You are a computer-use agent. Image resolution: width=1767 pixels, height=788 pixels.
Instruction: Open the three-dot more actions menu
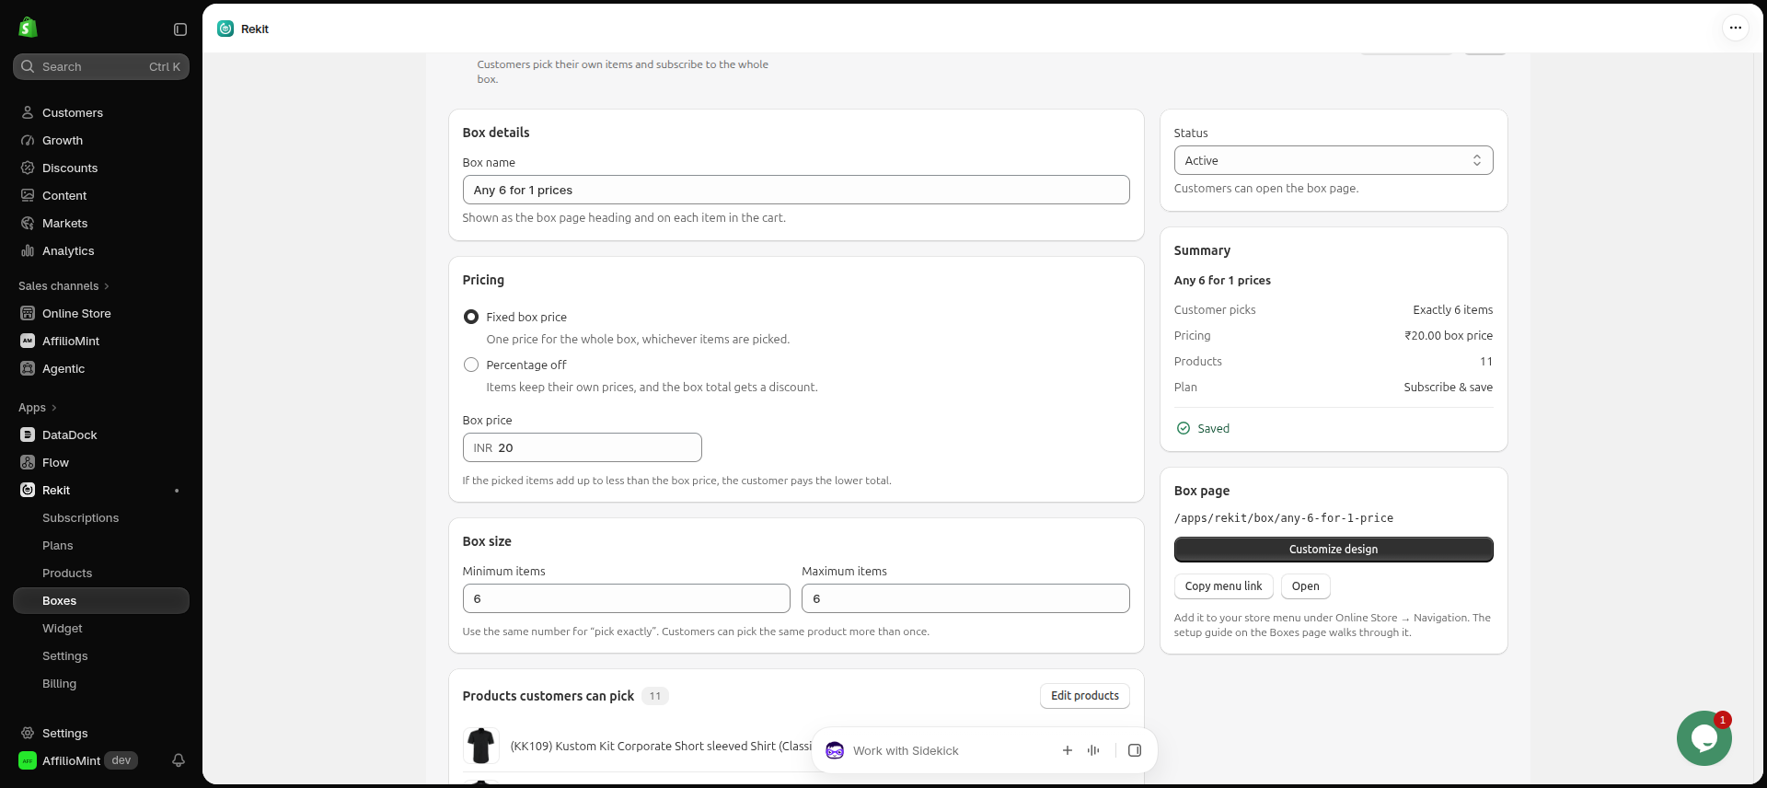pyautogui.click(x=1735, y=28)
